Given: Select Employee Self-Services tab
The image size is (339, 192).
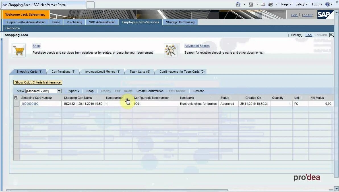Looking at the screenshot, I should (x=140, y=22).
